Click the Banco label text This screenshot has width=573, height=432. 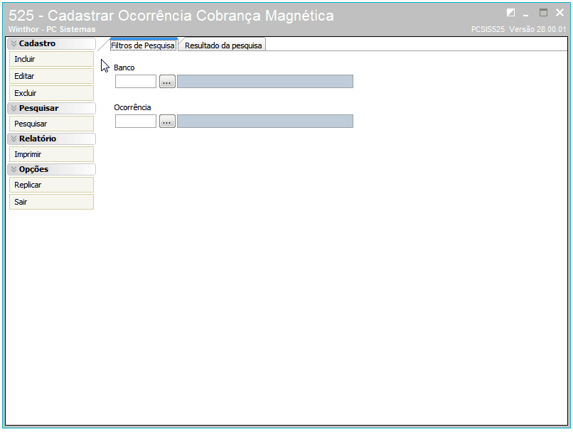124,67
